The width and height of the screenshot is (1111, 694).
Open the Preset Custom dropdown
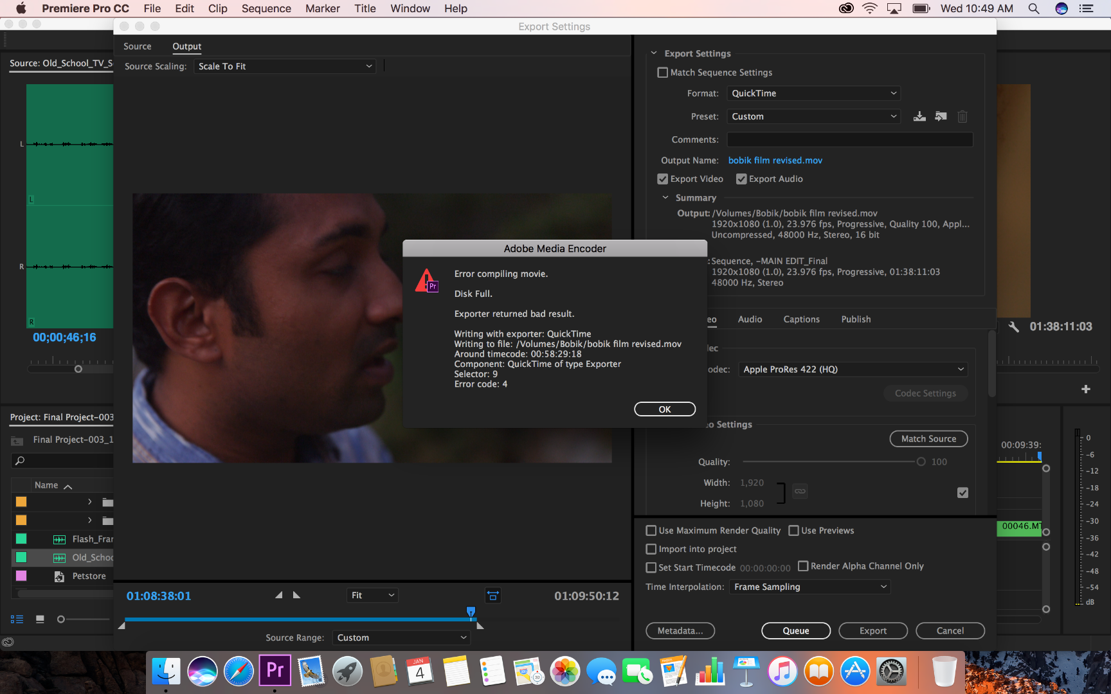[x=813, y=116]
